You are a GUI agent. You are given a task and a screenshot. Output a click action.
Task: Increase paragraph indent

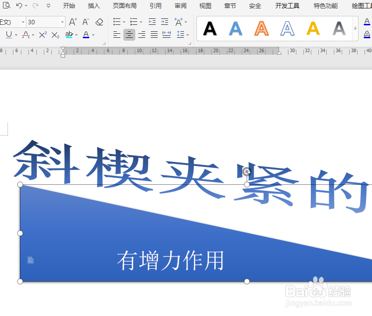165,22
